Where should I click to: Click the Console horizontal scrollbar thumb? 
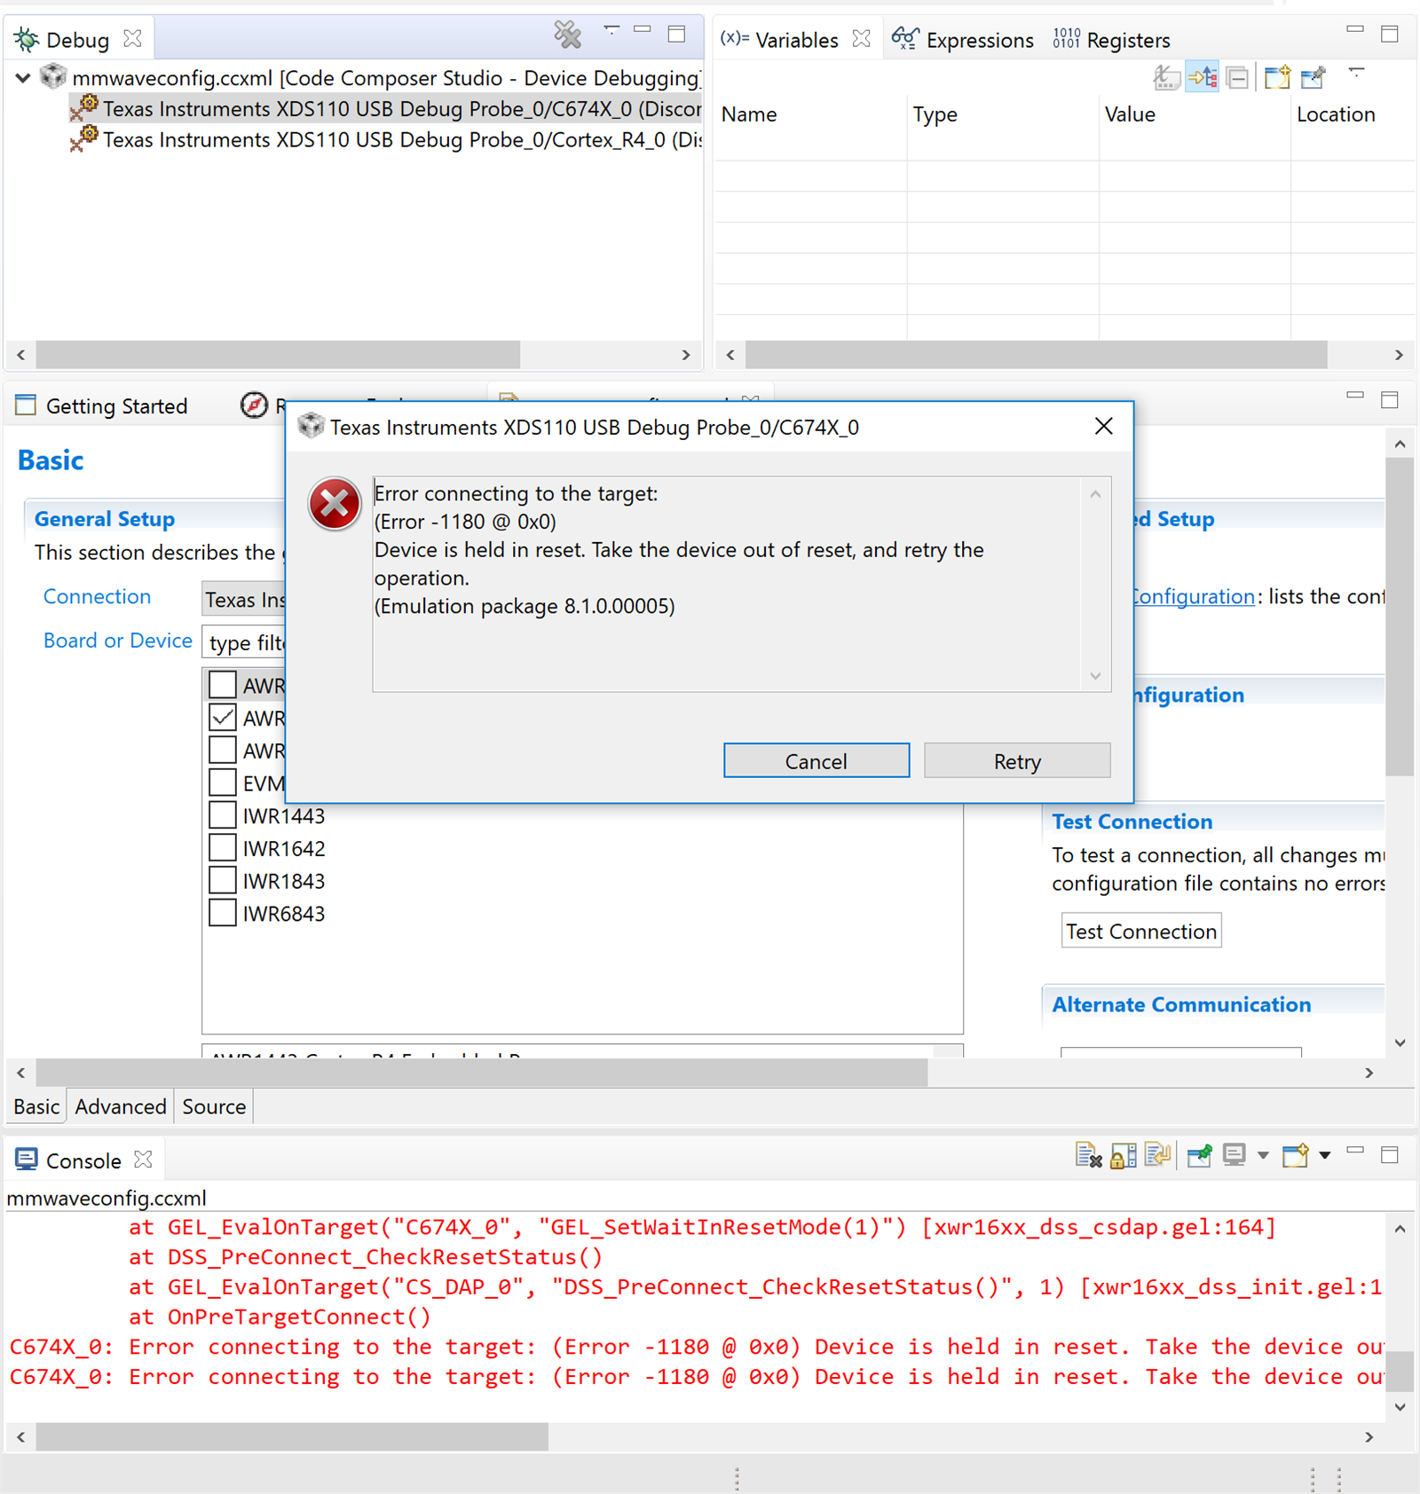coord(292,1436)
